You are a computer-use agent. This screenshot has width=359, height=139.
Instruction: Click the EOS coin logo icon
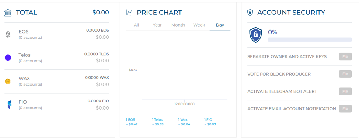click(x=8, y=34)
